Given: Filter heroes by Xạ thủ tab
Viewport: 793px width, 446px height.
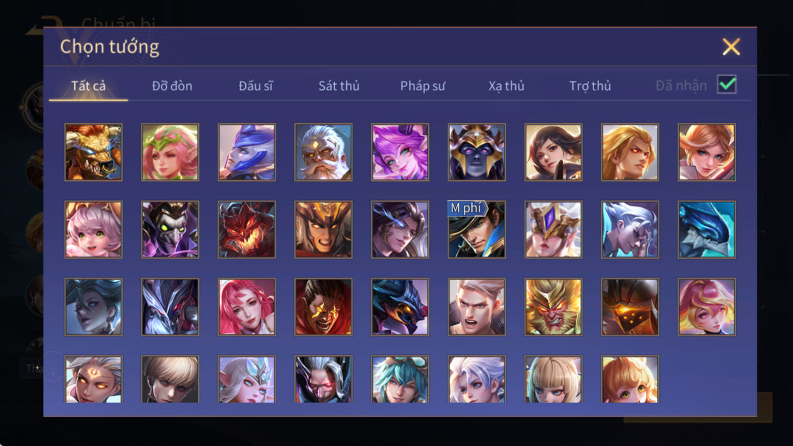Looking at the screenshot, I should (506, 86).
